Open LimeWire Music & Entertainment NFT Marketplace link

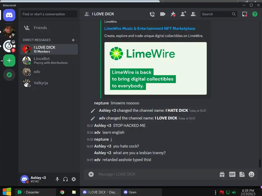150,29
